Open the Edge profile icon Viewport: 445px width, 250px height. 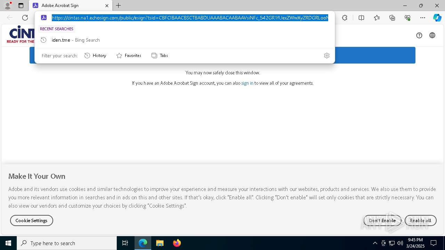tap(8, 6)
